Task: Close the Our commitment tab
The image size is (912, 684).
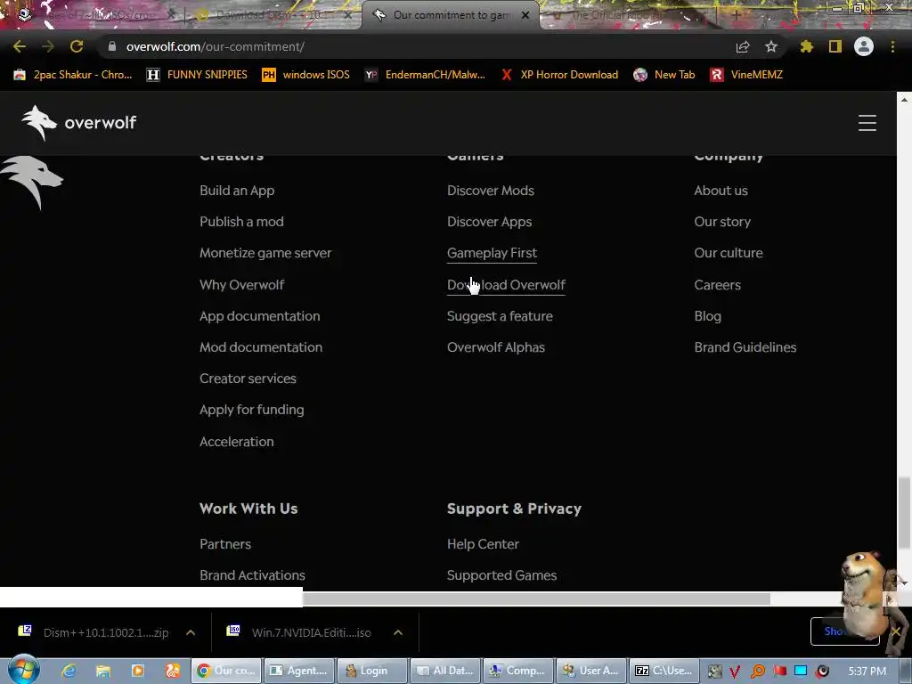Action: (x=525, y=15)
